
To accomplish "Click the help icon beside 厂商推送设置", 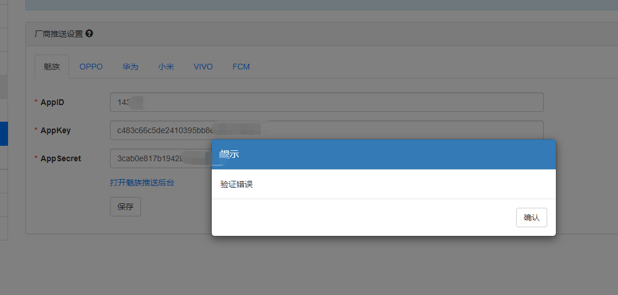I will 89,34.
